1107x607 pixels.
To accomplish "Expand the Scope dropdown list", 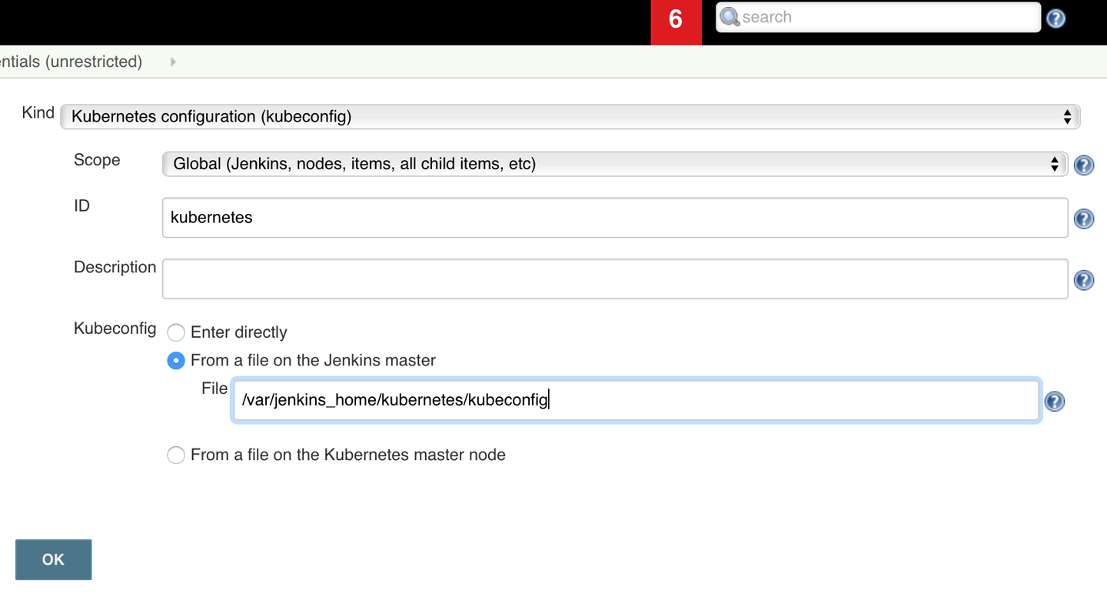I will point(614,164).
